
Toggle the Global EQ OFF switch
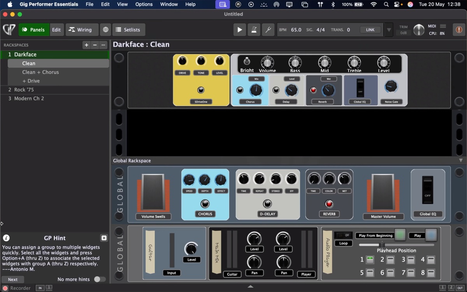coord(428,190)
